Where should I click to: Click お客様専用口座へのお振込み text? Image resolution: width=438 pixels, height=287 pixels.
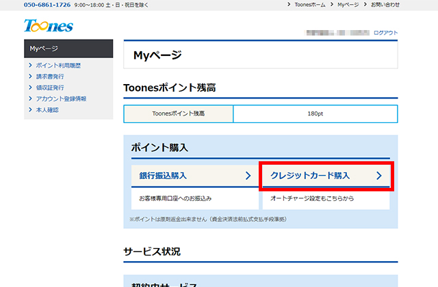(x=175, y=198)
